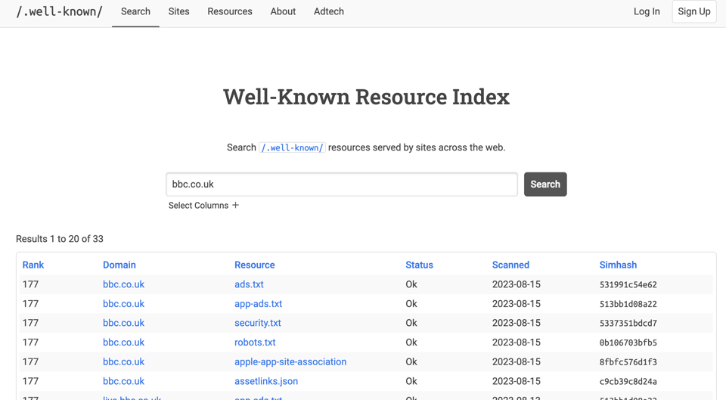Viewport: 726px width, 400px height.
Task: Sort results by the Domain column header
Action: click(x=119, y=265)
